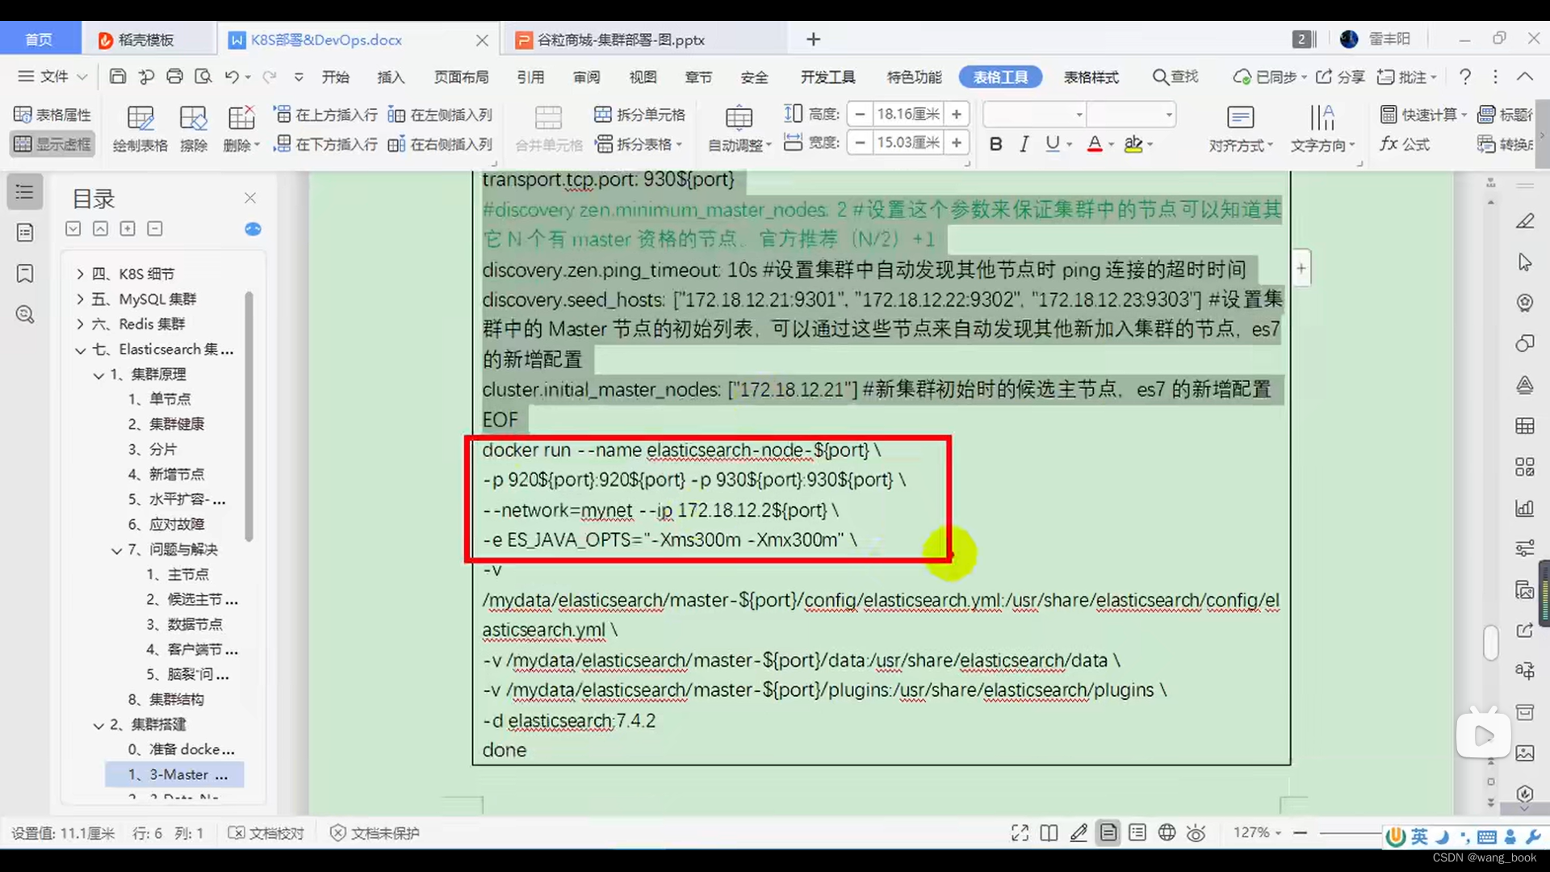This screenshot has height=872, width=1550.
Task: Open AutoFit (自动调整) options
Action: point(738,128)
